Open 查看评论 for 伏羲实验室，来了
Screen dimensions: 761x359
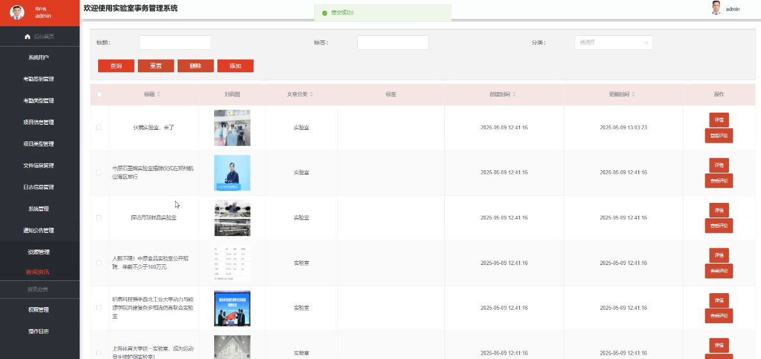[719, 136]
